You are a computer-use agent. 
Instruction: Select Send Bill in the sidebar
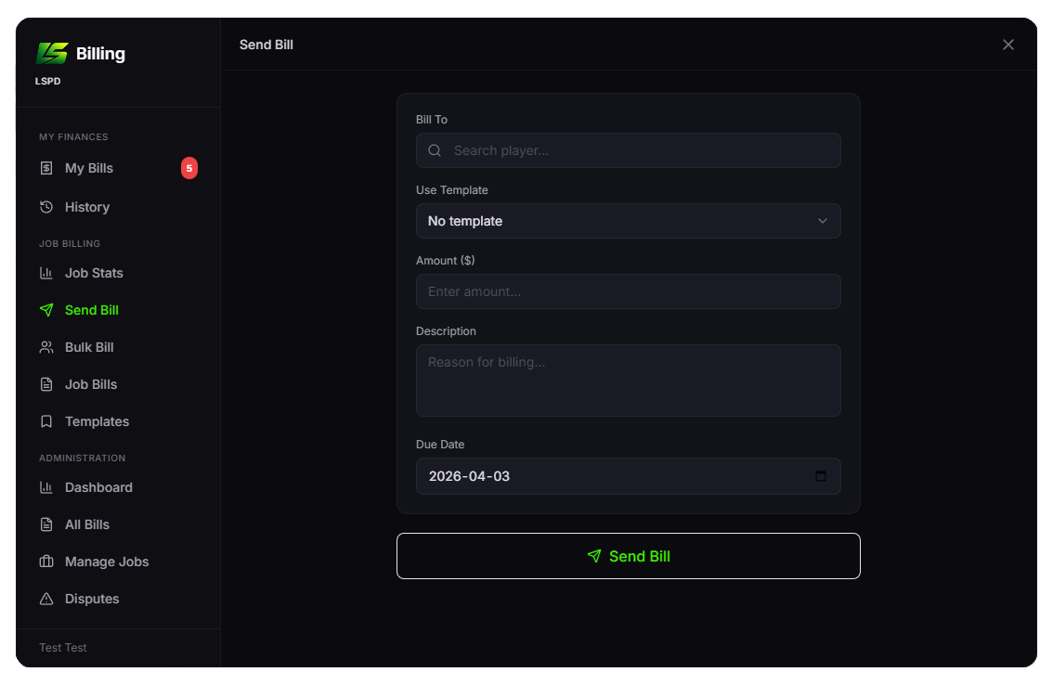coord(92,310)
